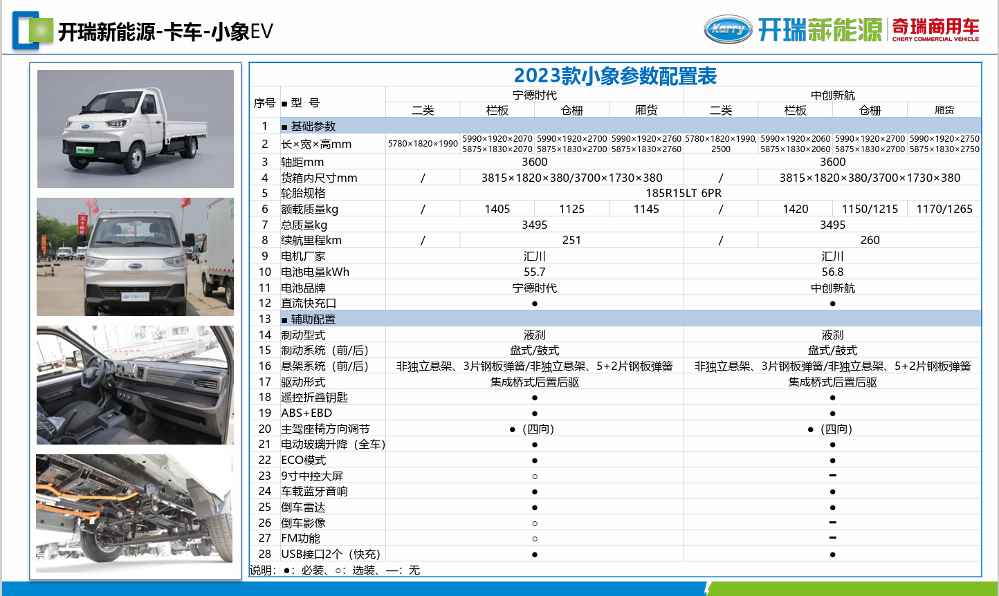Select 厢货 sub-header under 中创新航

tap(944, 110)
